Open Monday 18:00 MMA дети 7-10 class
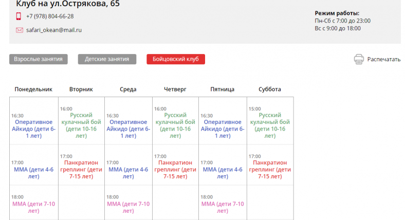Image resolution: width=405 pixels, height=220 pixels. click(33, 207)
